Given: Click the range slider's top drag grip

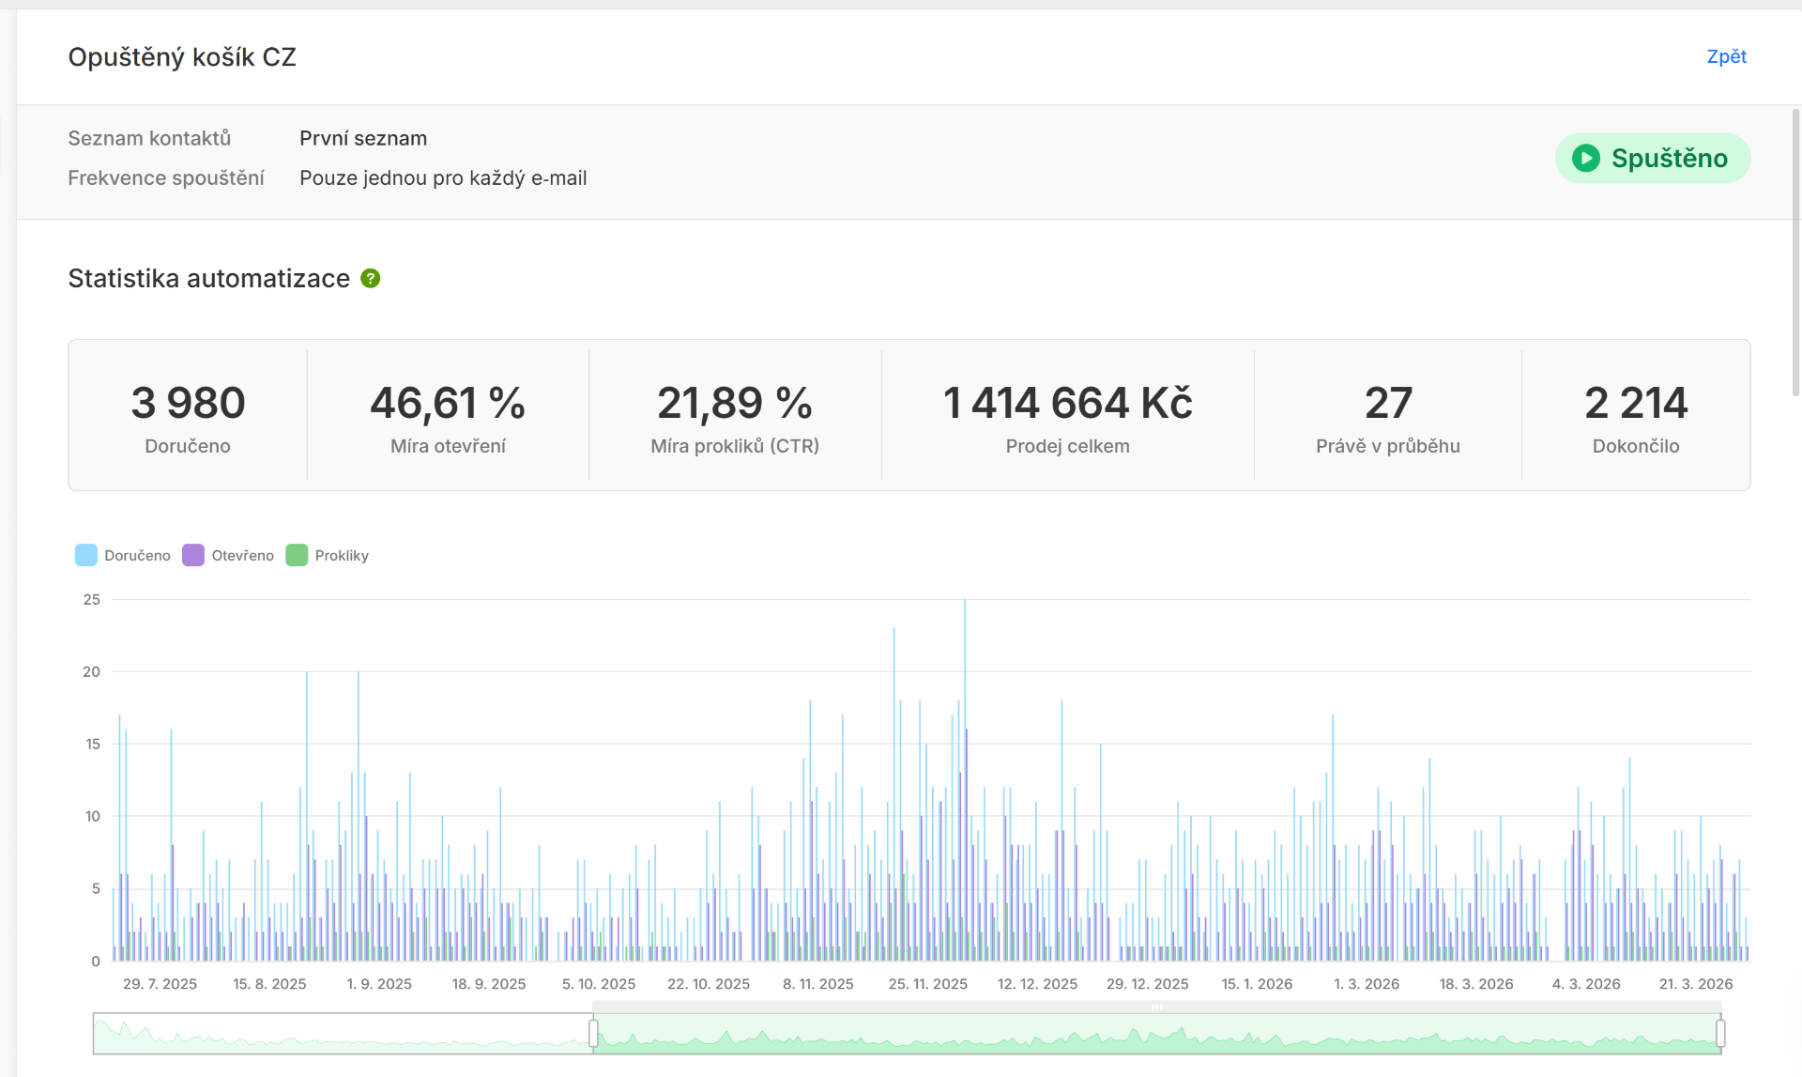Looking at the screenshot, I should (1157, 1007).
